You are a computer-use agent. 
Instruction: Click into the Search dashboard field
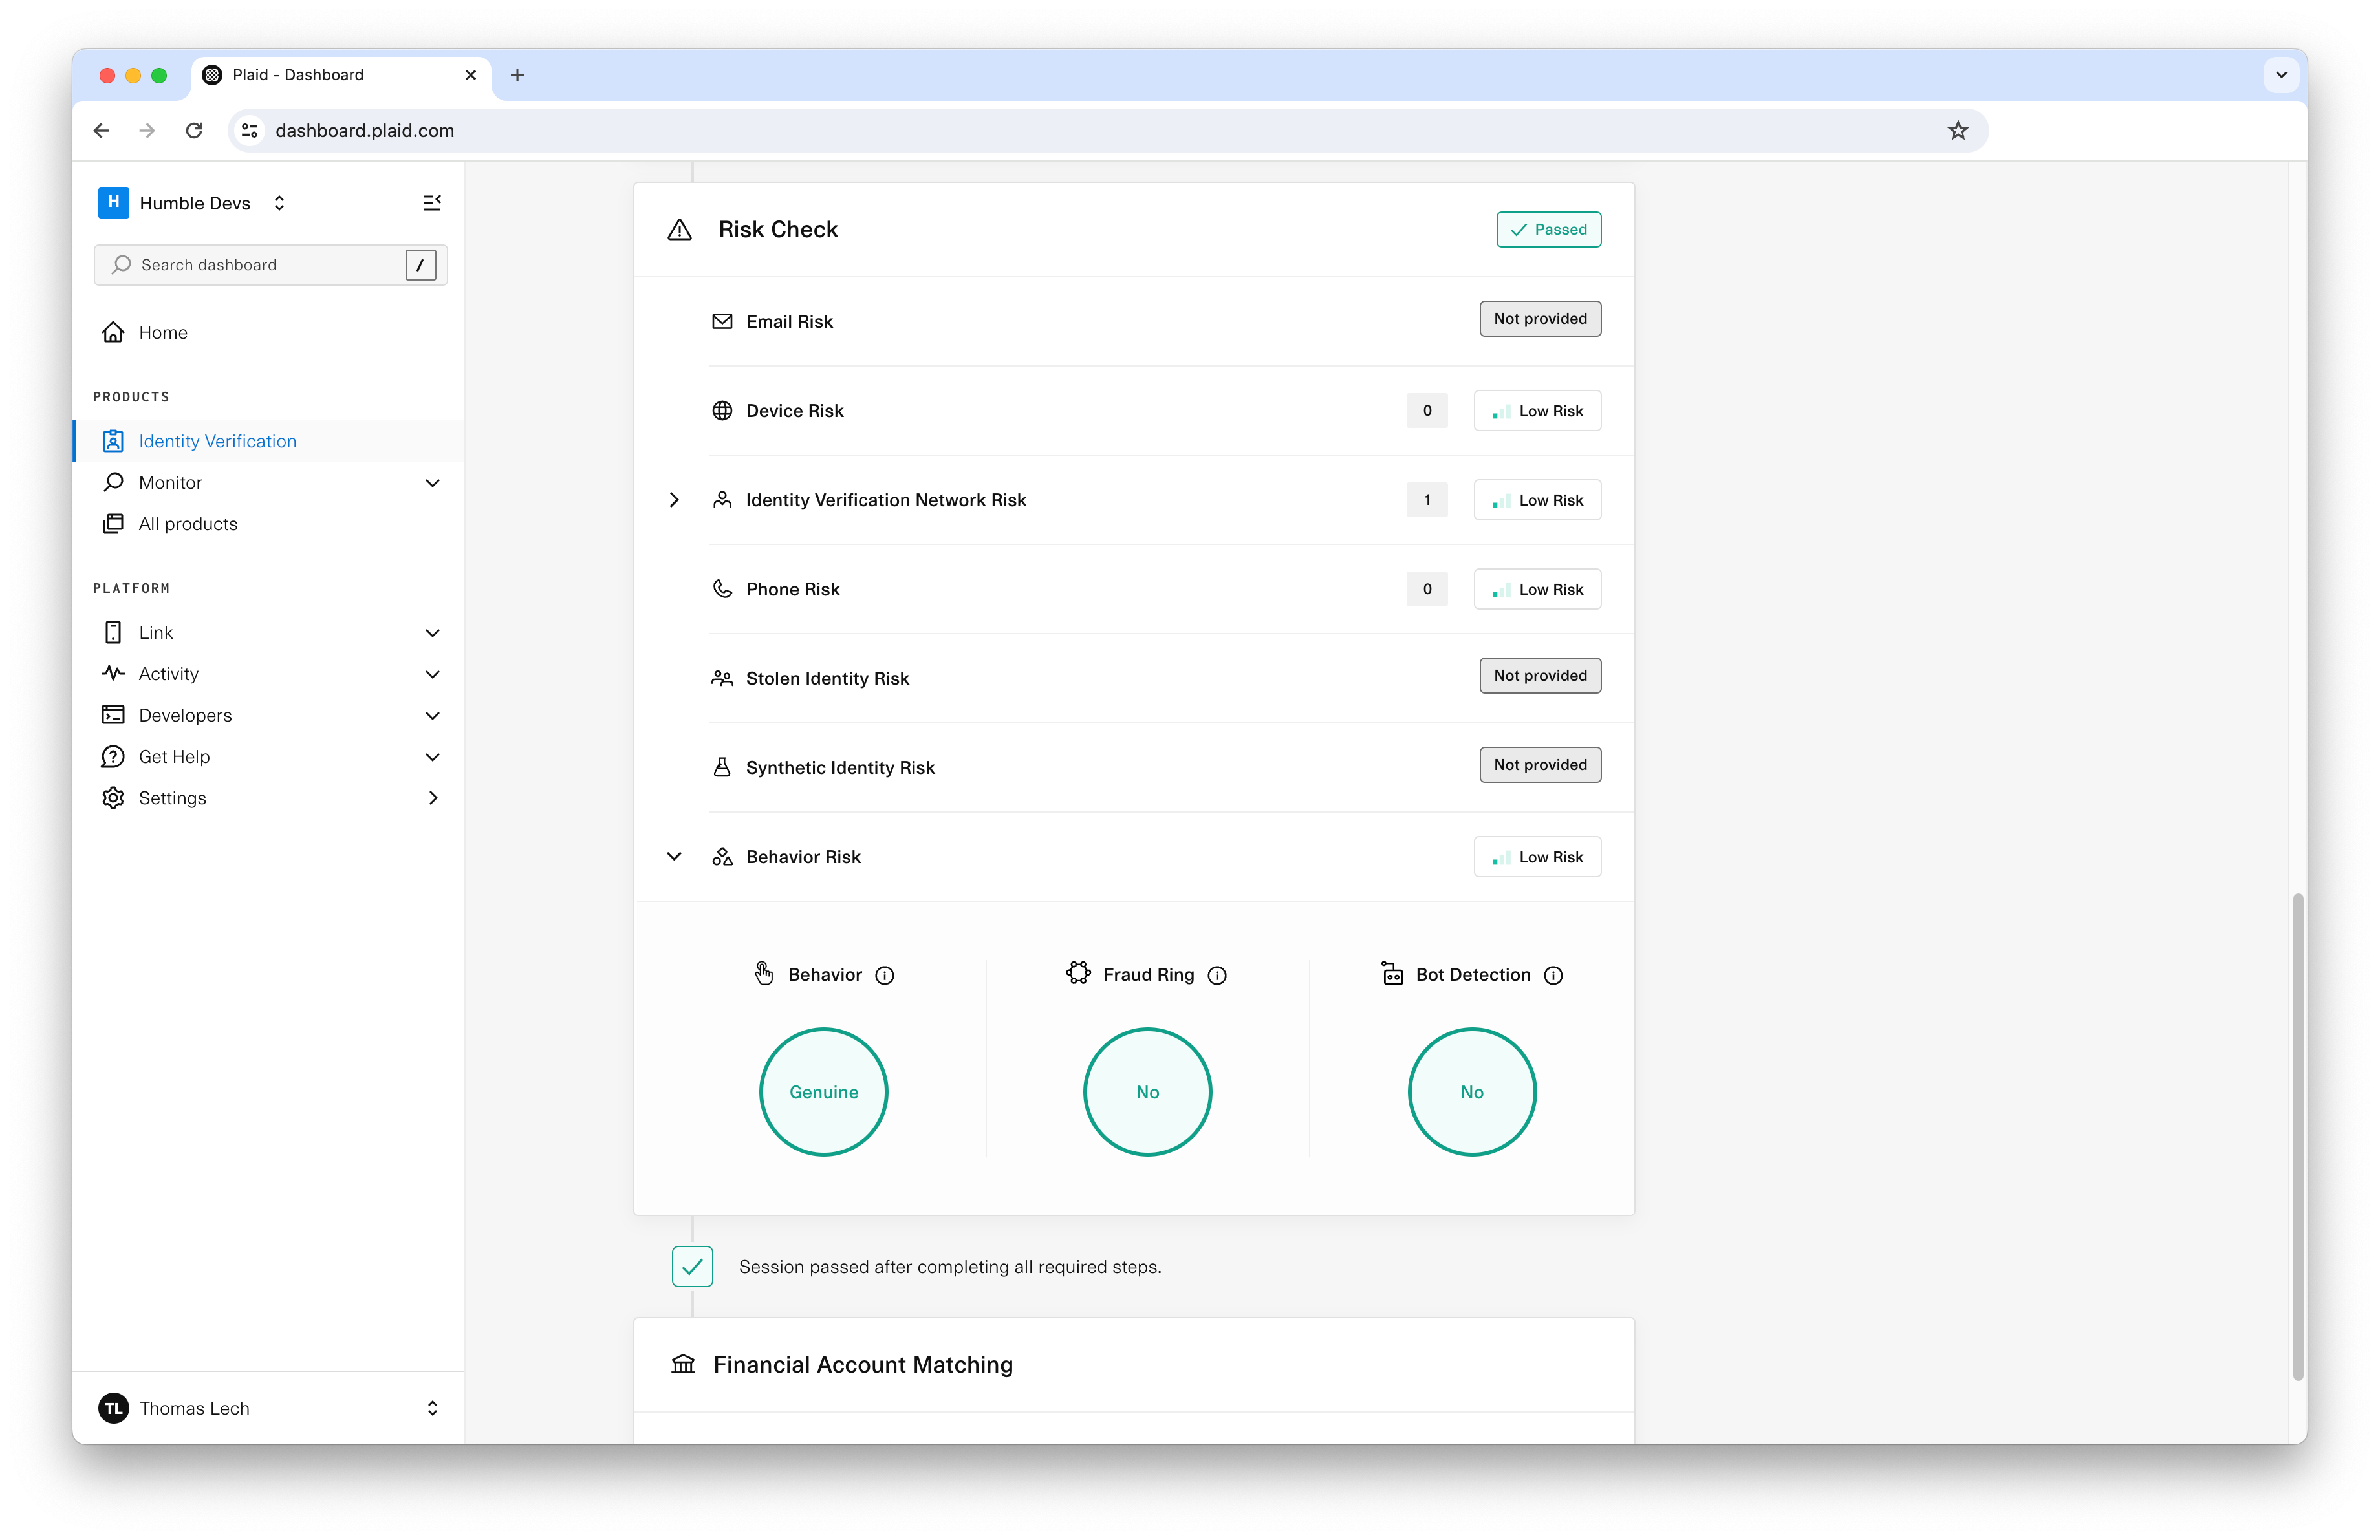[x=270, y=265]
